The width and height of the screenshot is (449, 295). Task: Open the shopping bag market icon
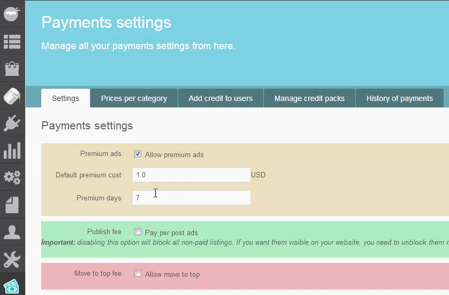12,68
